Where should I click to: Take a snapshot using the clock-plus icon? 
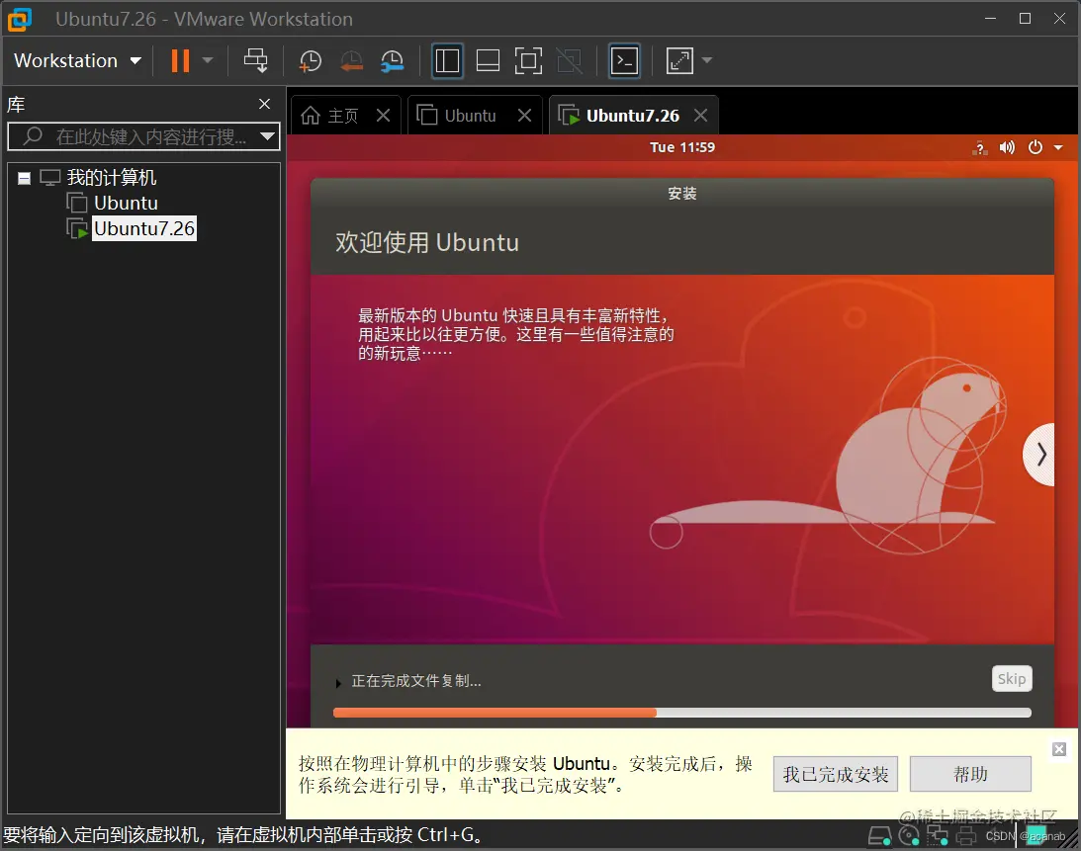point(311,60)
